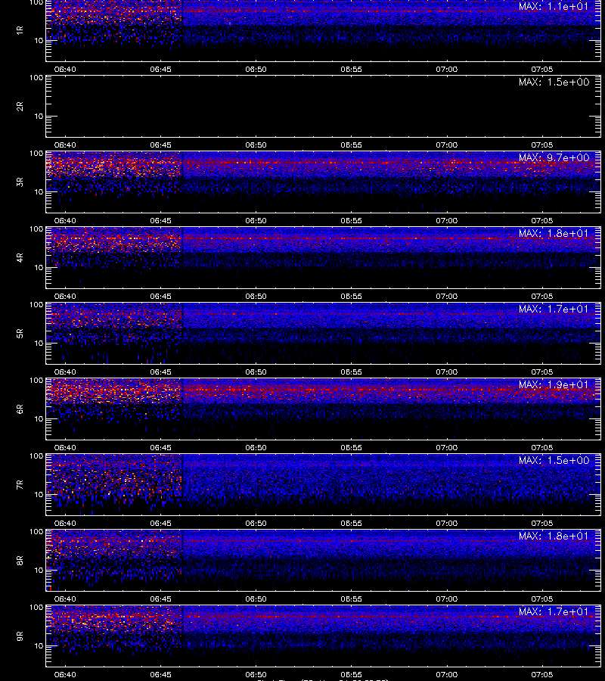Click the 07:05 time label under 2R

point(542,145)
